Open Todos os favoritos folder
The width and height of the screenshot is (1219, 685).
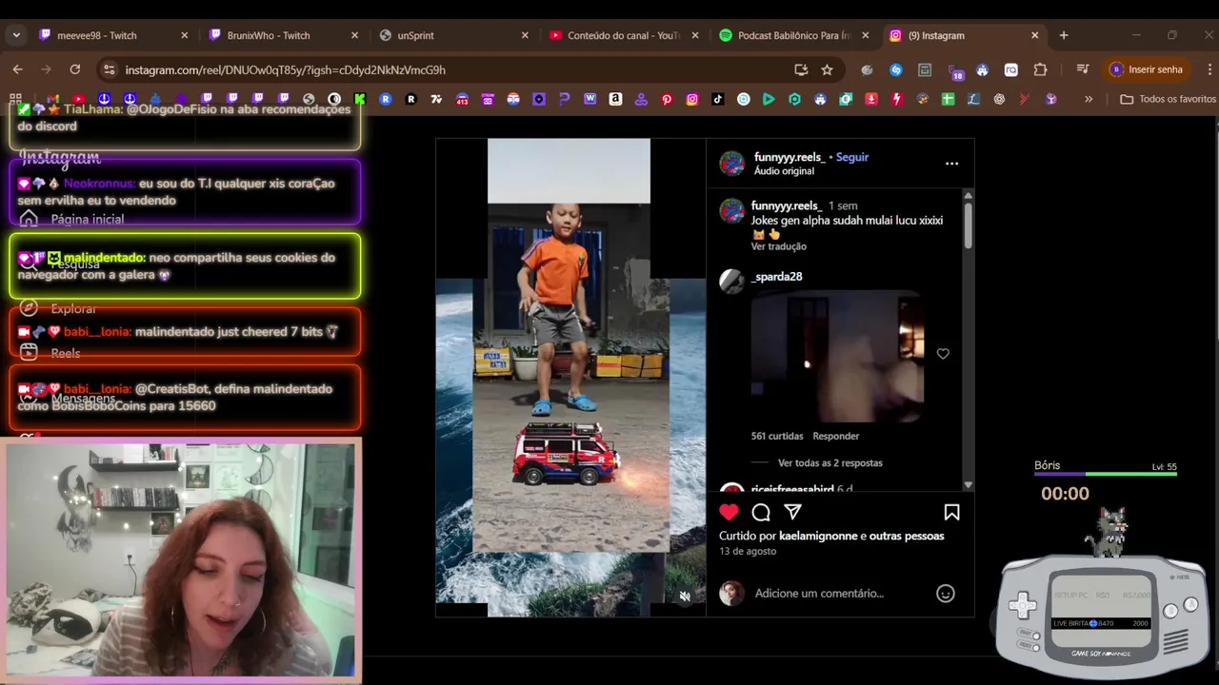[x=1168, y=99]
